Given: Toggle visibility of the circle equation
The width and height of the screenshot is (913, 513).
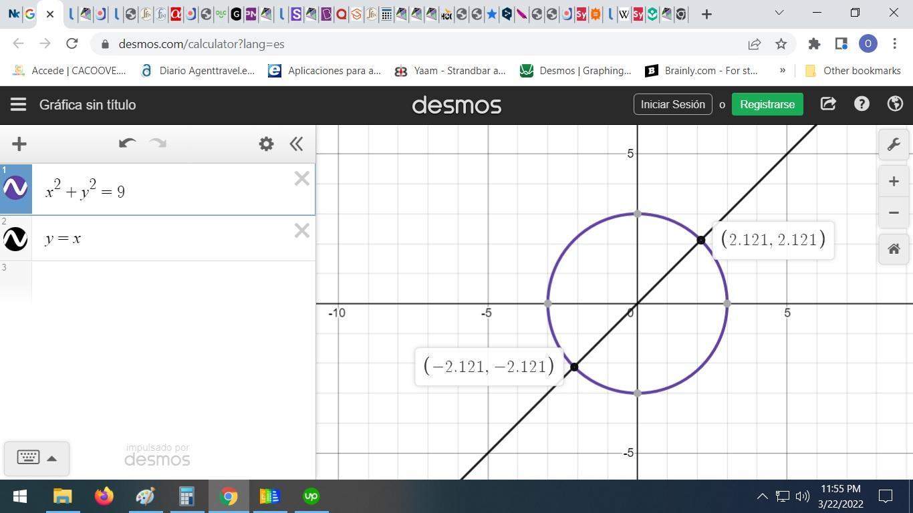Looking at the screenshot, I should (x=15, y=188).
